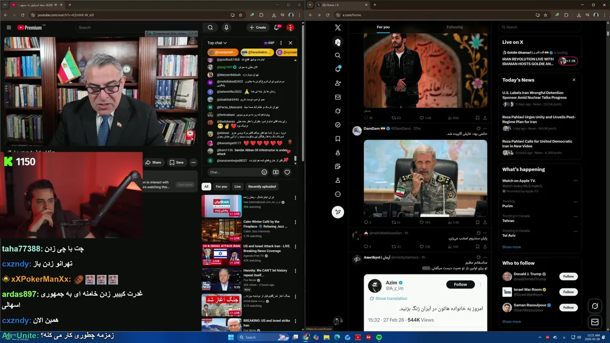
Task: Click YouTube Create button
Action: click(x=258, y=28)
